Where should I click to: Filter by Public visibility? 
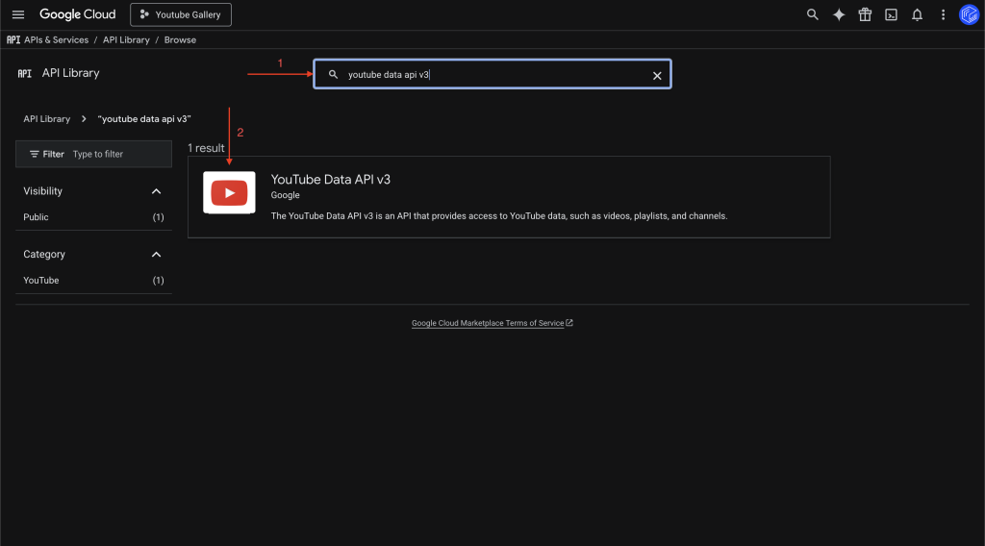37,217
